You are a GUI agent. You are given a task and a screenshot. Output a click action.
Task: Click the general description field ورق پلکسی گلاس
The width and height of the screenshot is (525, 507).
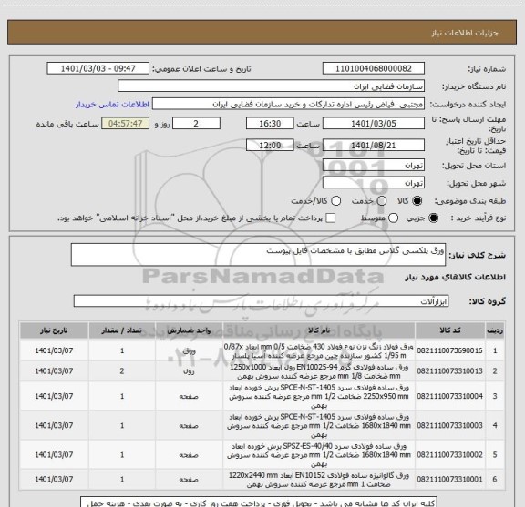pyautogui.click(x=258, y=255)
